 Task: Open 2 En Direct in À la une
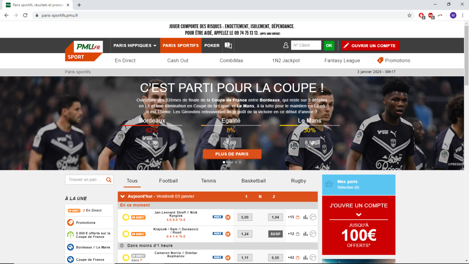(89, 210)
